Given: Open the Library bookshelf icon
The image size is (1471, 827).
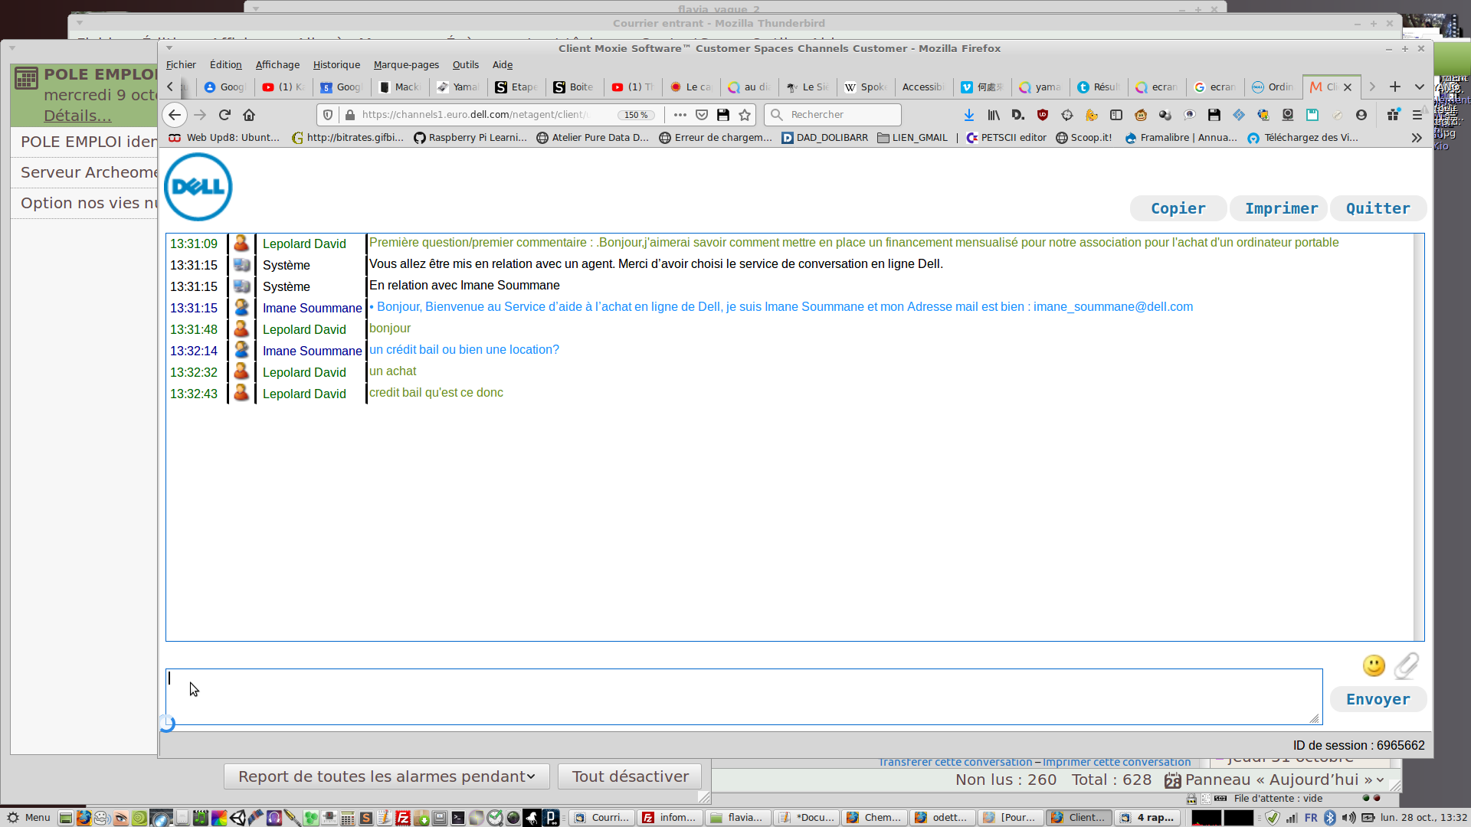Looking at the screenshot, I should pyautogui.click(x=994, y=115).
